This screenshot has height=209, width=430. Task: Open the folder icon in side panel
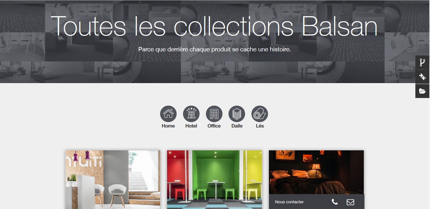click(422, 91)
